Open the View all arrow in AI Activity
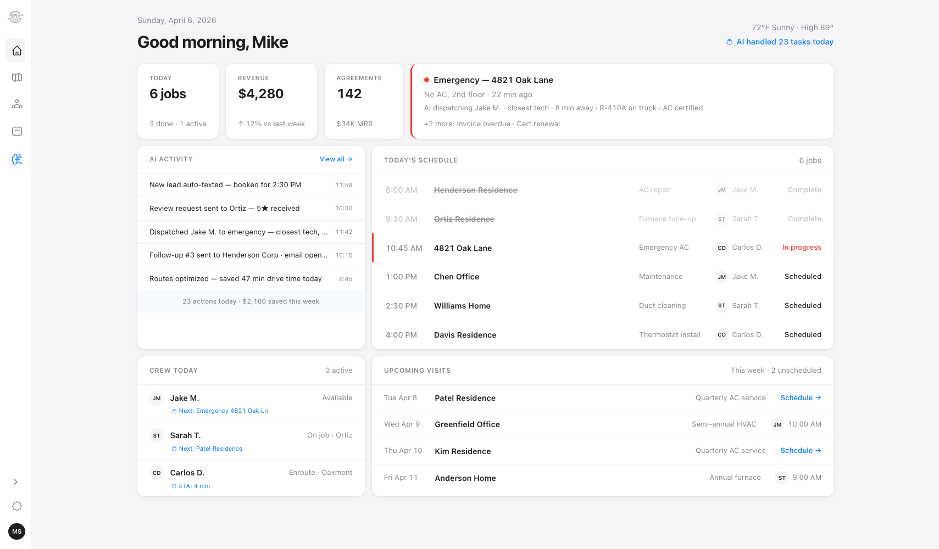The height and width of the screenshot is (549, 939). 336,159
